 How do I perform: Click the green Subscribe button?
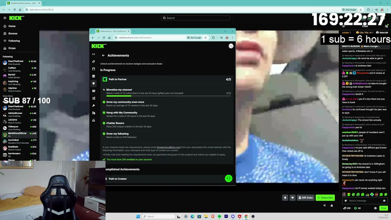point(325,198)
